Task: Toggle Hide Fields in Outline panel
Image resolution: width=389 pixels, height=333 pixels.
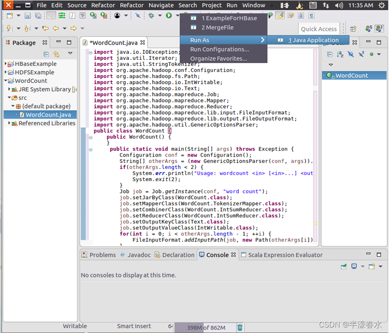Action: tap(351, 54)
